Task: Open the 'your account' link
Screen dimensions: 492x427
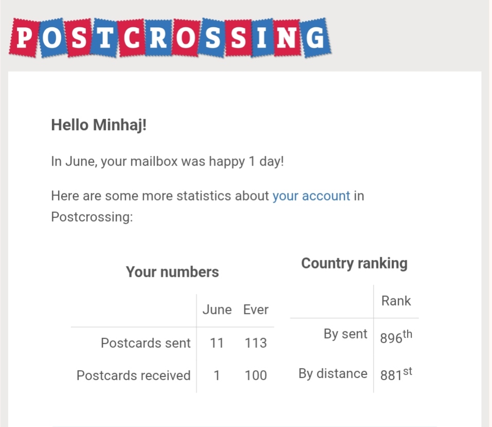Action: coord(311,196)
